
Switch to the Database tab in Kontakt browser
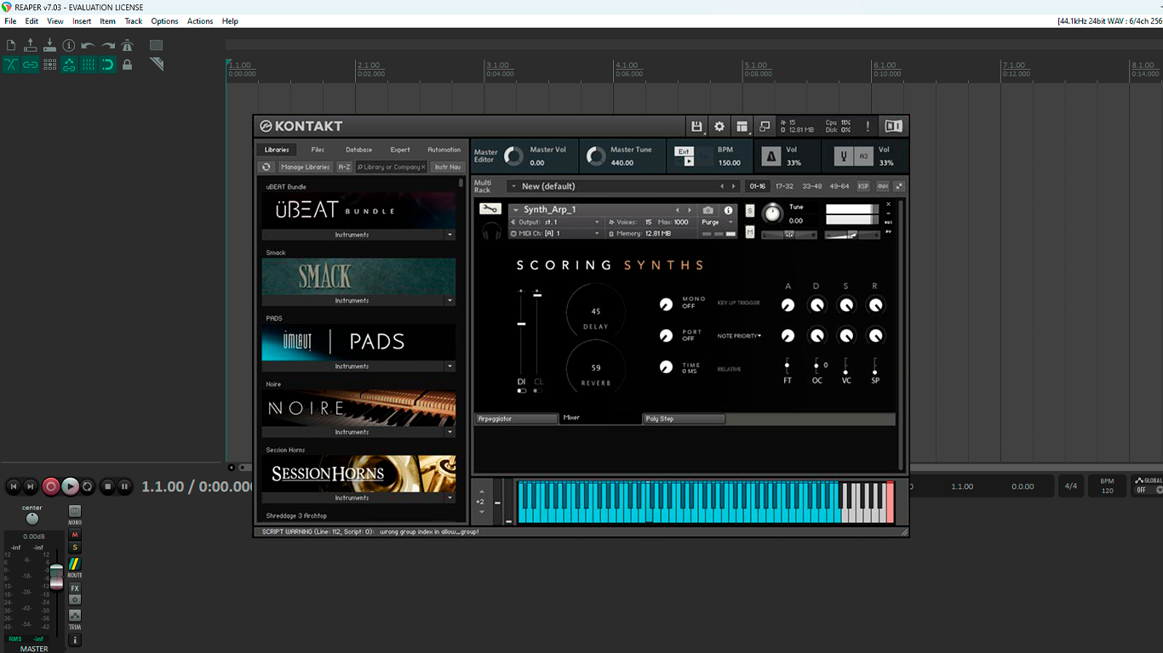(359, 150)
